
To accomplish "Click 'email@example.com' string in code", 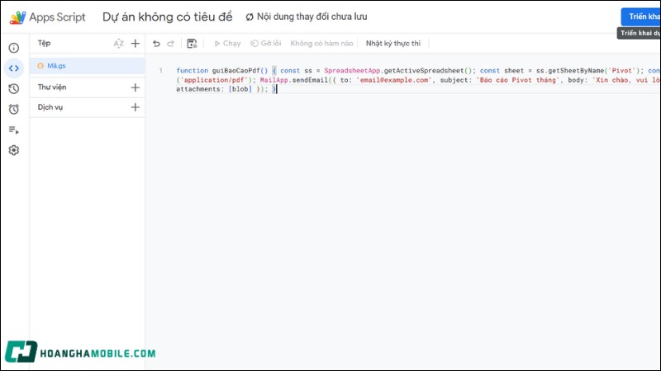I will click(395, 80).
